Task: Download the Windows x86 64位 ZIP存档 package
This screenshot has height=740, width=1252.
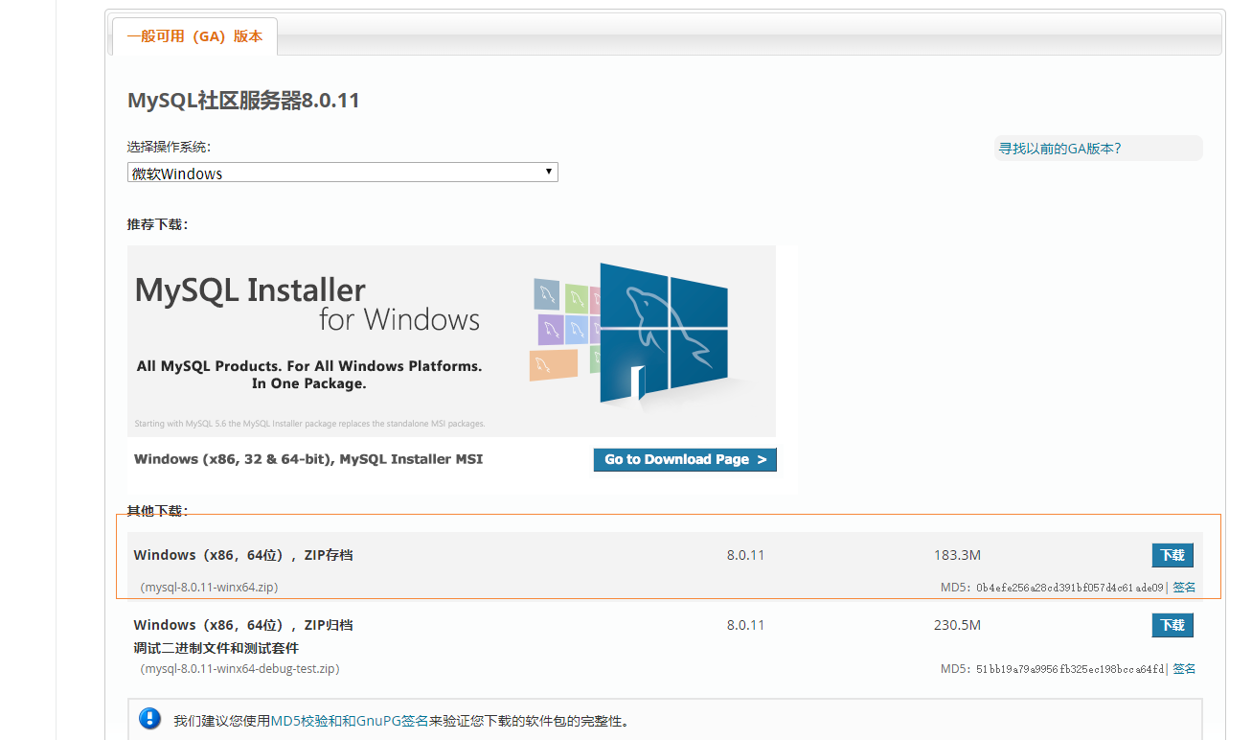Action: (x=1172, y=554)
